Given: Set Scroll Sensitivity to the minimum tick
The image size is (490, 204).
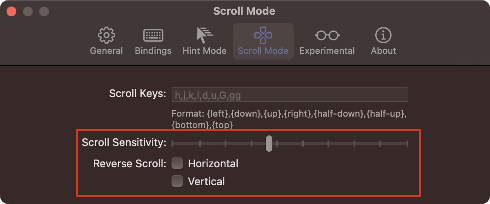Looking at the screenshot, I should 172,144.
